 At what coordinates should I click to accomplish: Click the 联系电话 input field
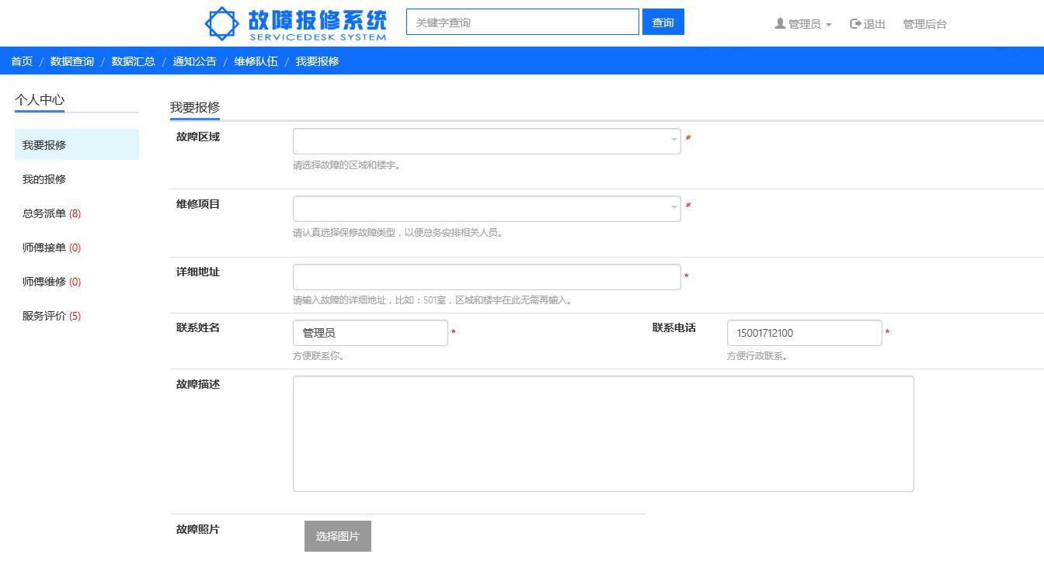point(804,333)
